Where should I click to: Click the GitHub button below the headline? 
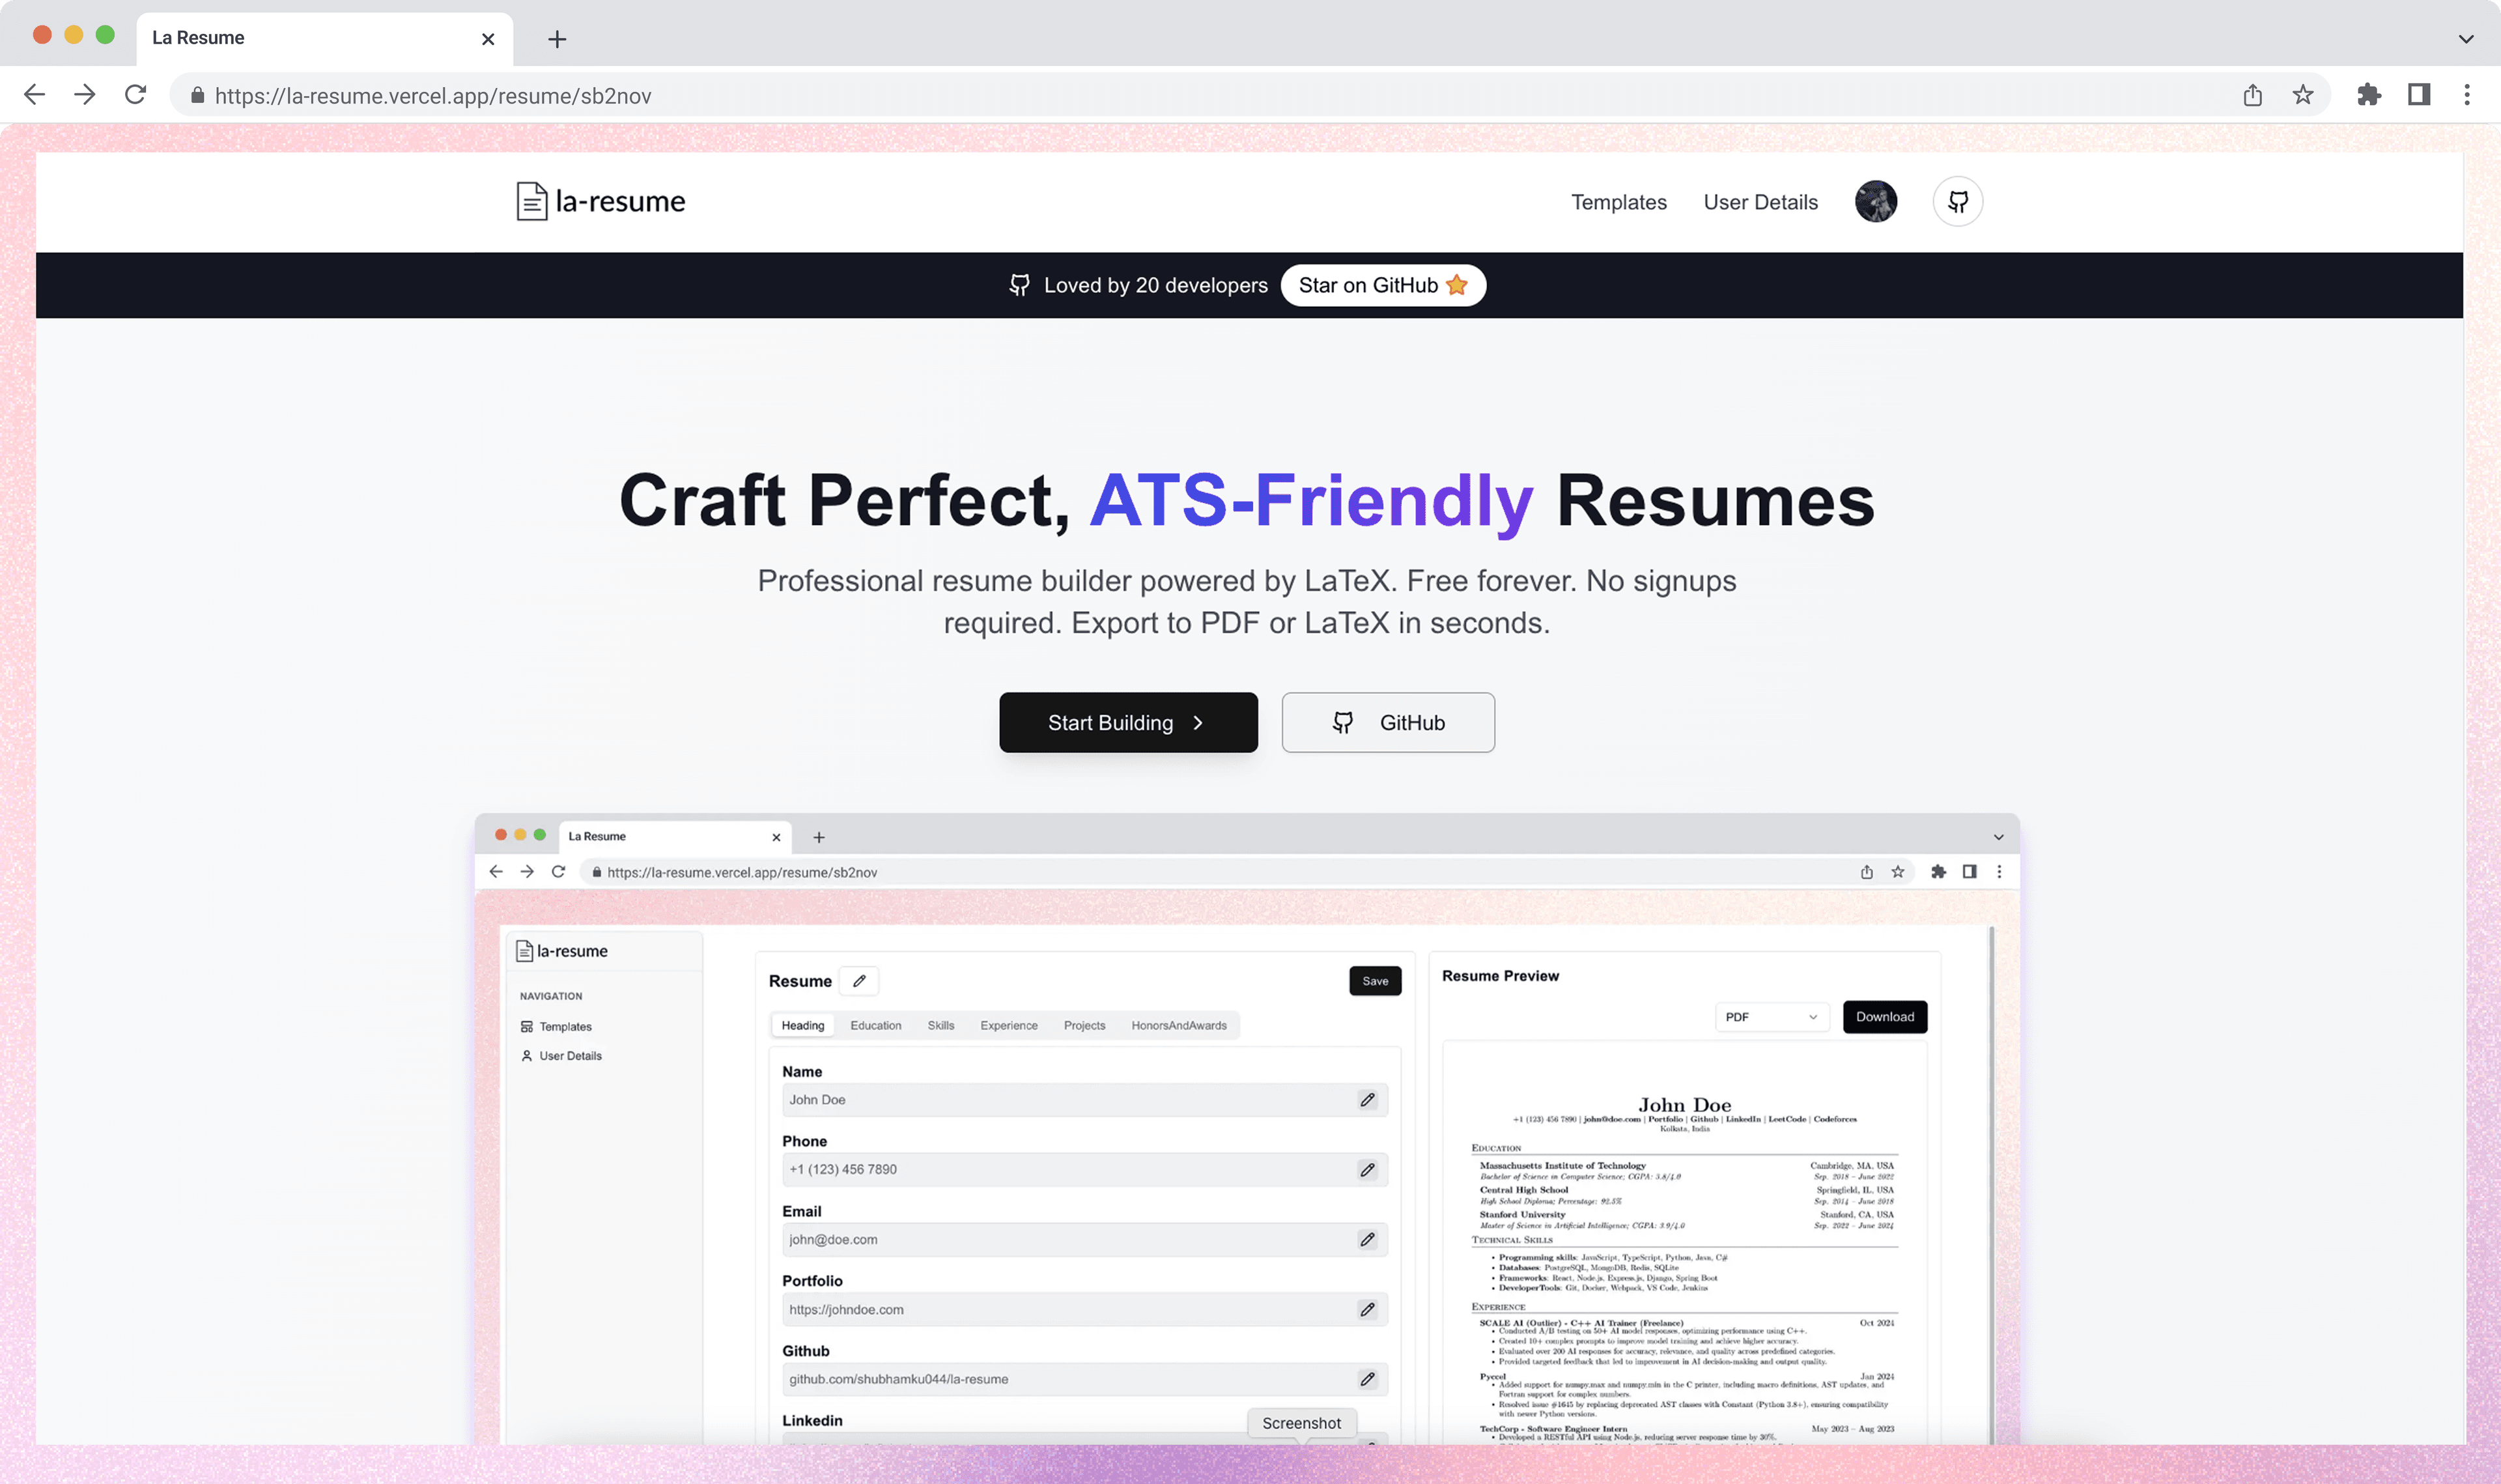coord(1387,722)
